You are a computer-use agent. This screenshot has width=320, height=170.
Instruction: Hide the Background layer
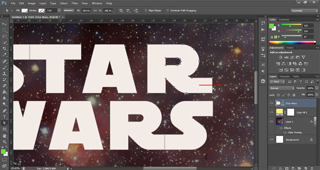click(x=271, y=140)
